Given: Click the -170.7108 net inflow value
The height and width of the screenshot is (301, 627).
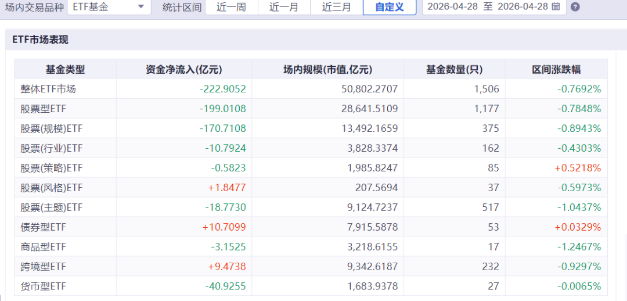Looking at the screenshot, I should pos(223,128).
